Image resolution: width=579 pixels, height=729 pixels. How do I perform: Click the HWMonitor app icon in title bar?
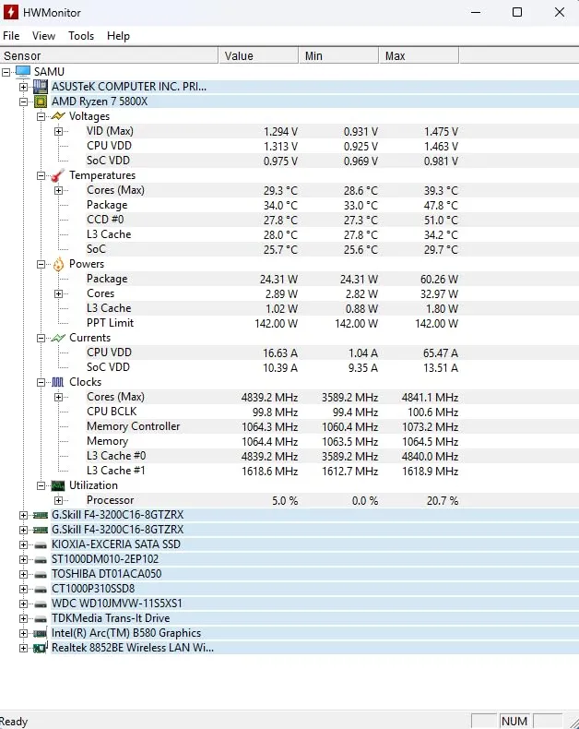(10, 13)
